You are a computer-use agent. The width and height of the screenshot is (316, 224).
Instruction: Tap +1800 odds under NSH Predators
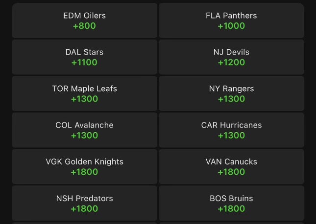pos(84,209)
